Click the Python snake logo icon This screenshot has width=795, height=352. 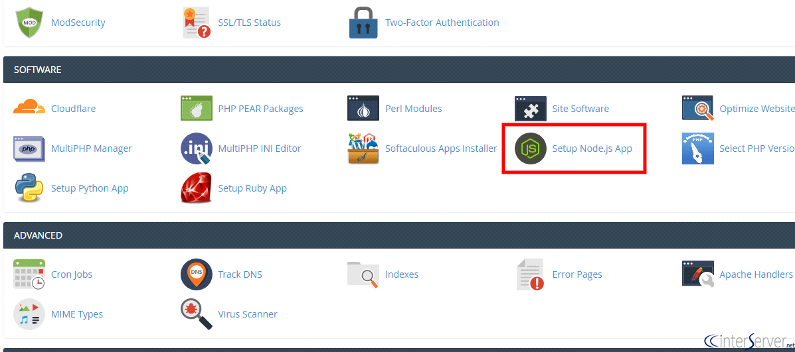(29, 188)
